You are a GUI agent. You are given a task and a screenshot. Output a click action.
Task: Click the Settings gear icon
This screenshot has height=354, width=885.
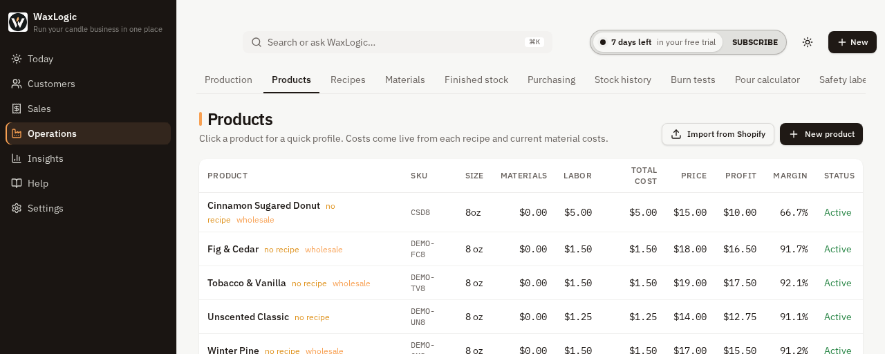pos(17,208)
